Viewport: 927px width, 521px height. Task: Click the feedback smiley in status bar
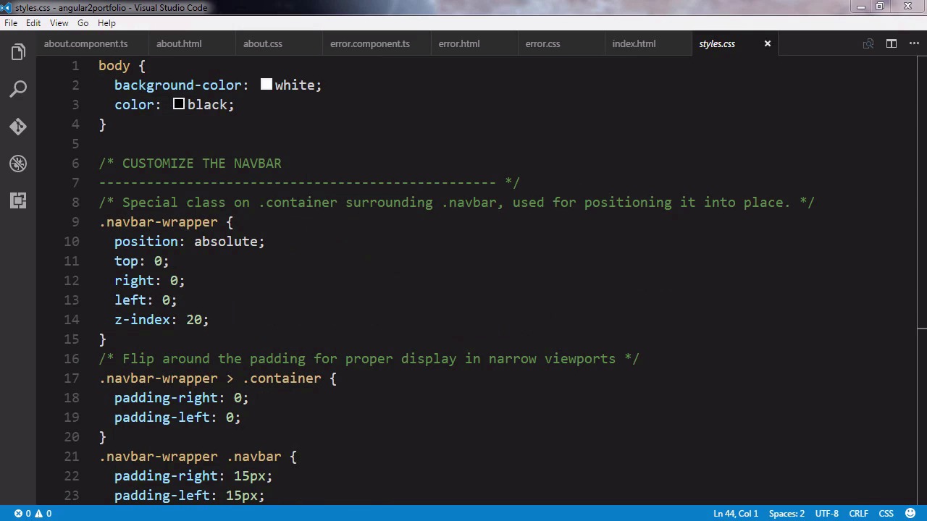coord(910,514)
